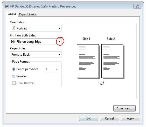This screenshot has width=146, height=127.
Task: Open the Orientation dropdown arrow
Action: click(x=59, y=28)
